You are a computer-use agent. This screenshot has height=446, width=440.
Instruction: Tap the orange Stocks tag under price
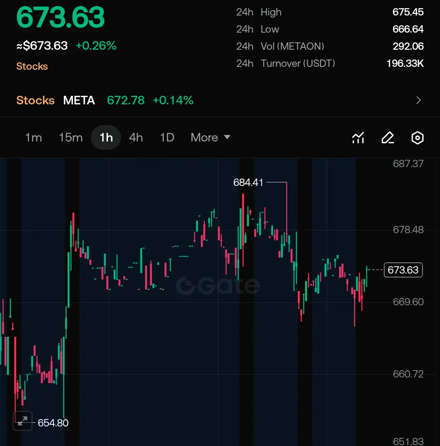[x=32, y=66]
